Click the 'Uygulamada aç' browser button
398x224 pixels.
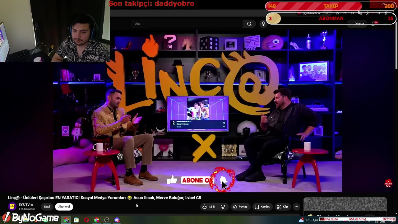pos(309,13)
